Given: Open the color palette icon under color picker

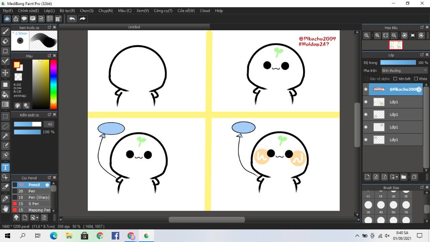Looking at the screenshot, I should tap(18, 105).
